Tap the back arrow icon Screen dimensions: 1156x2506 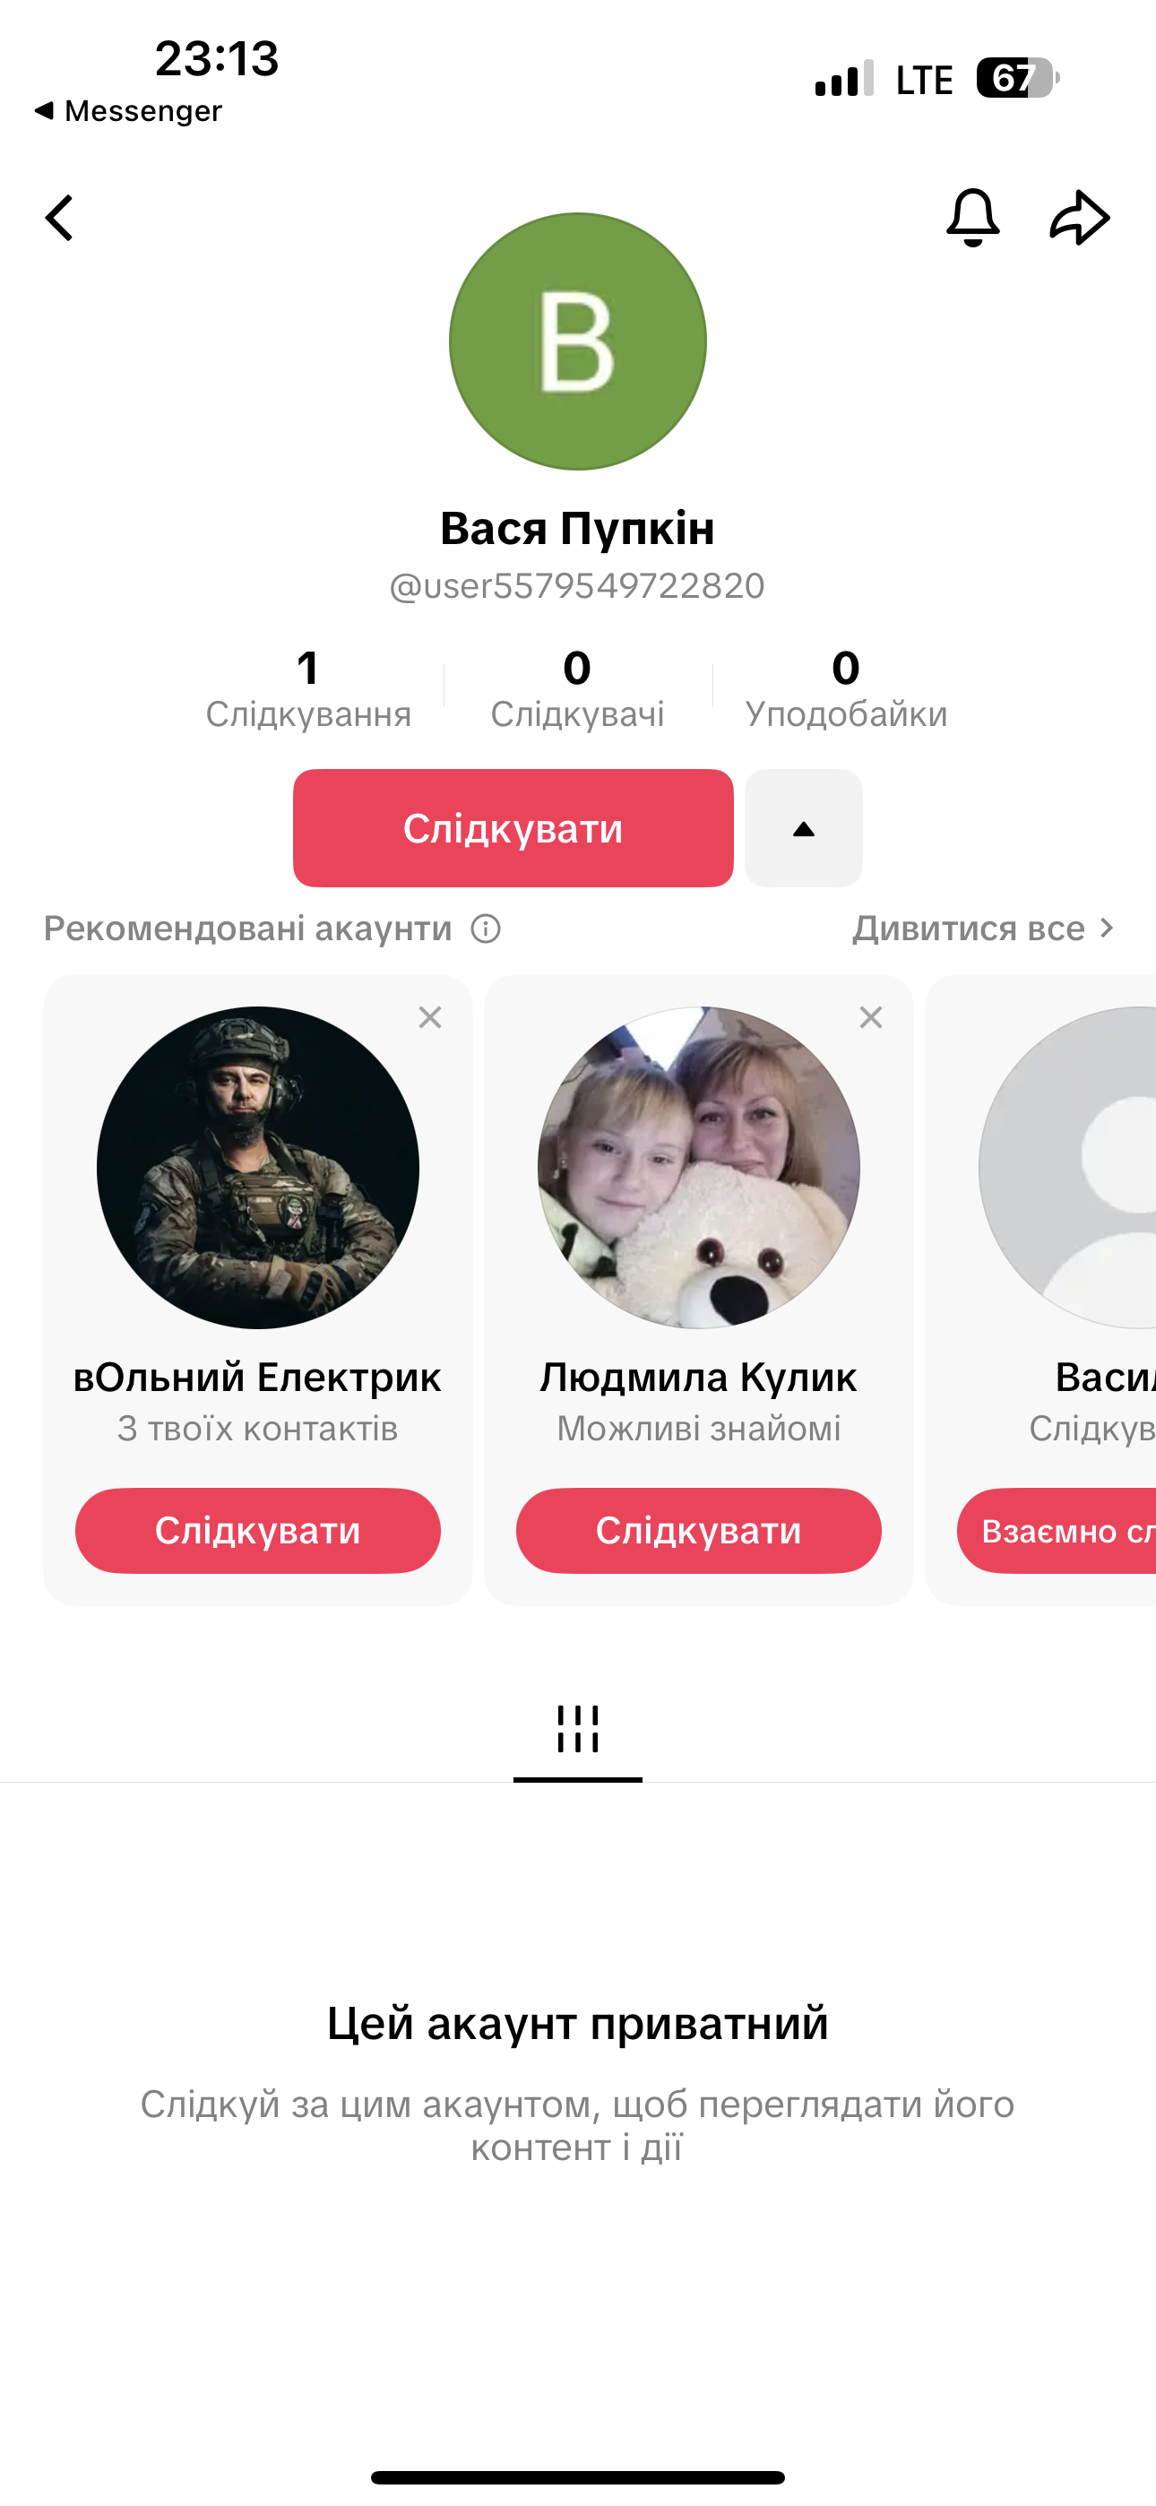[59, 218]
